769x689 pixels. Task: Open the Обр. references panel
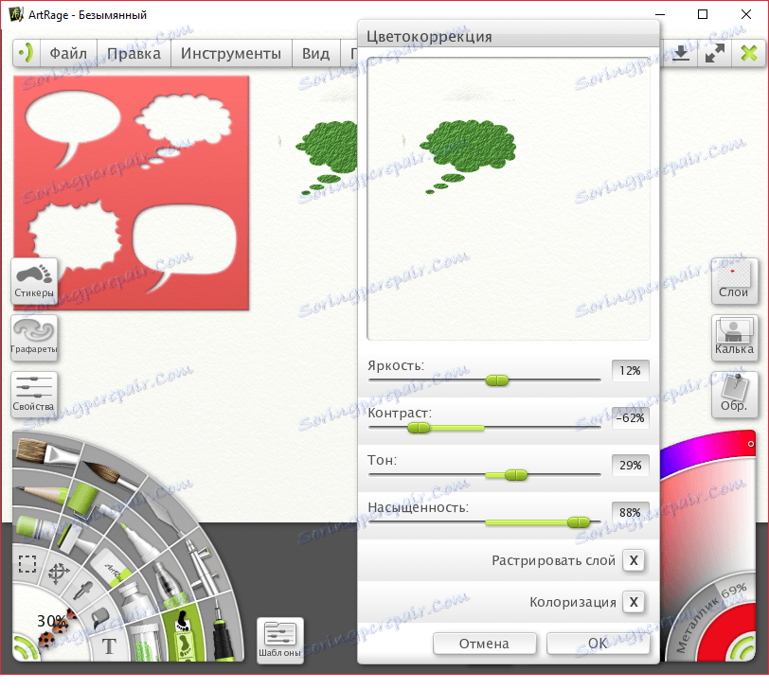pos(734,395)
